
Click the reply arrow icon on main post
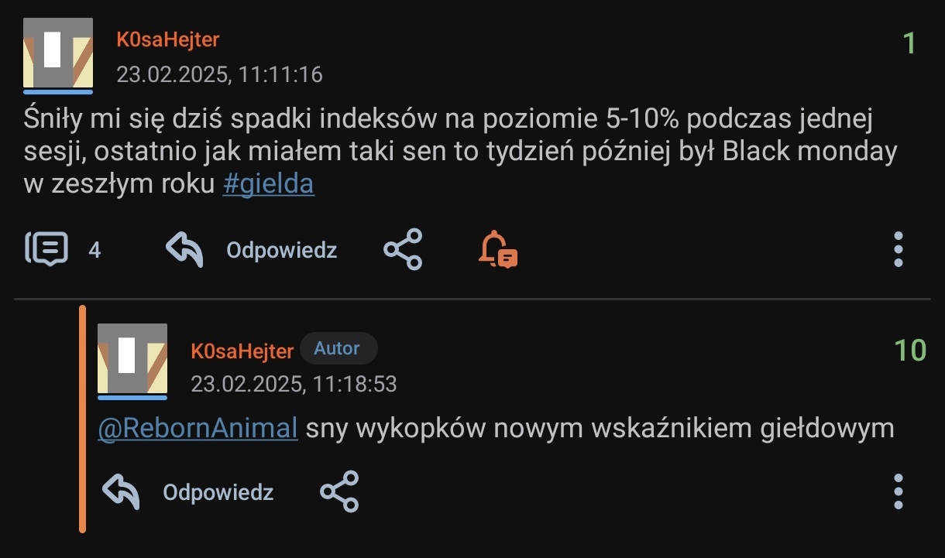click(x=184, y=249)
